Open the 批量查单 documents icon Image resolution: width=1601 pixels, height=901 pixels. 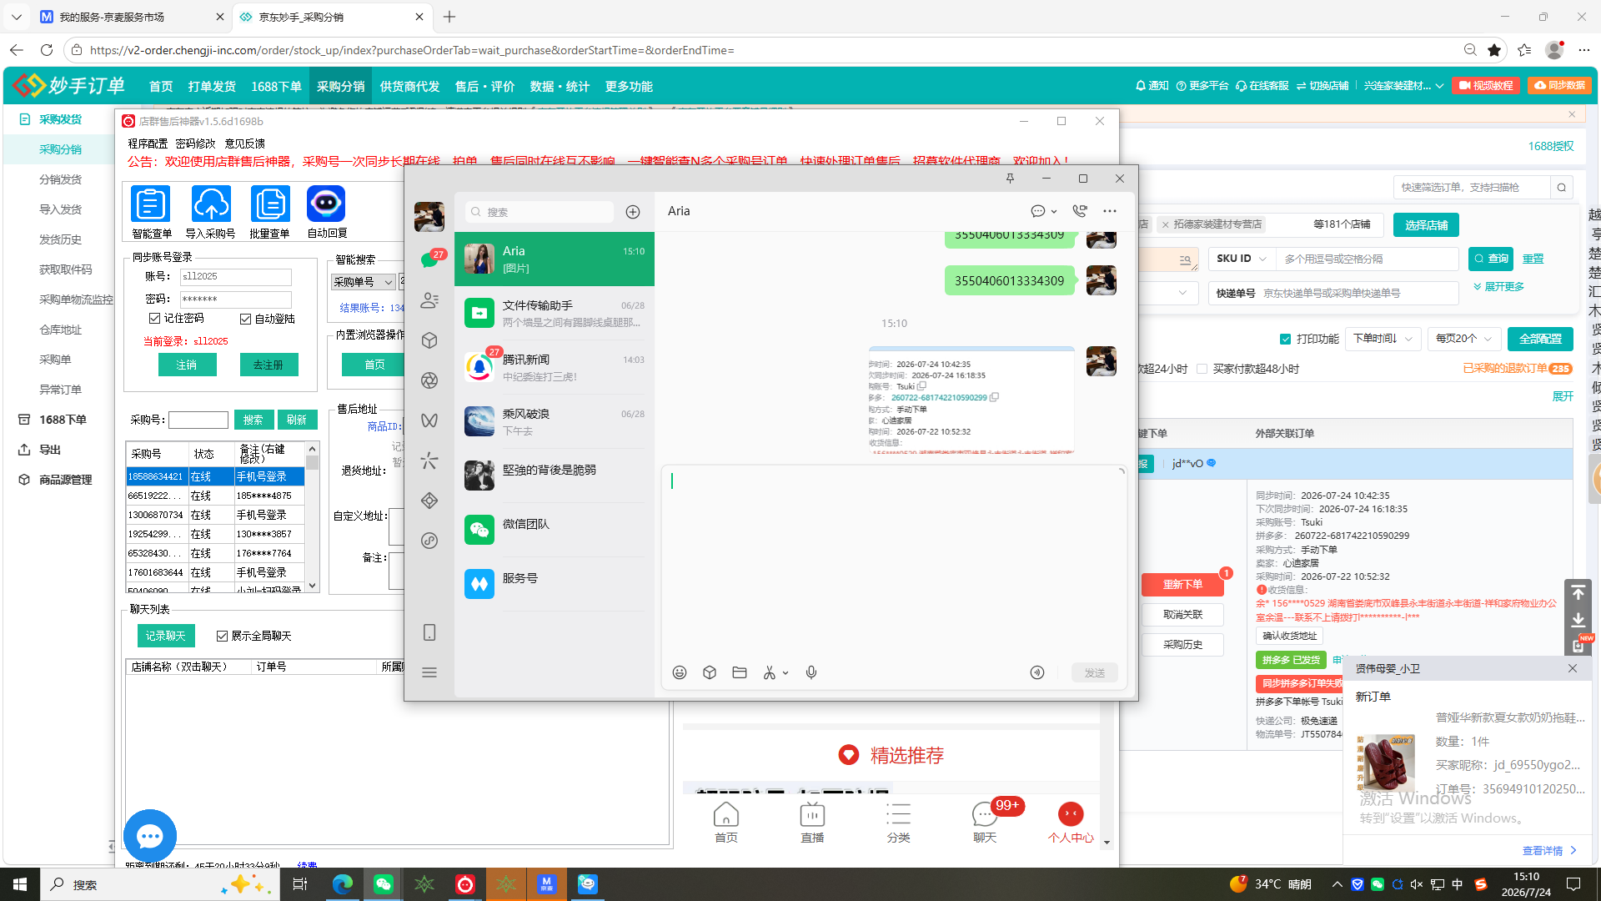(270, 204)
